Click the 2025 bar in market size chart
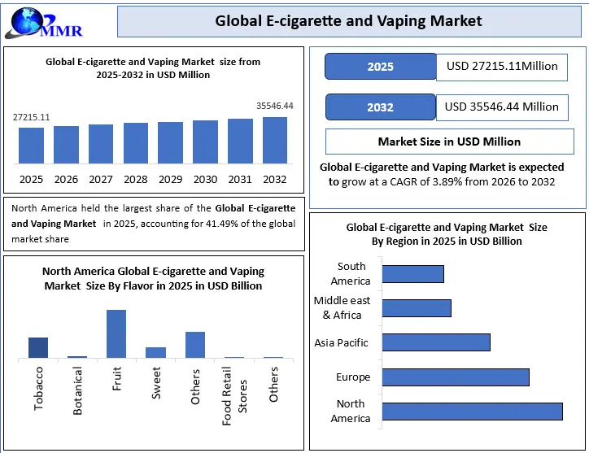Viewport: 589px width, 453px height. pos(31,146)
